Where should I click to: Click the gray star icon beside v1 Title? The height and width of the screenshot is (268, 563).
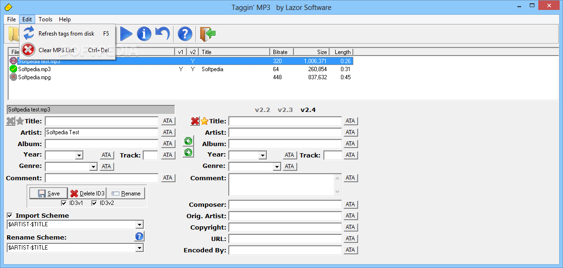click(x=20, y=121)
